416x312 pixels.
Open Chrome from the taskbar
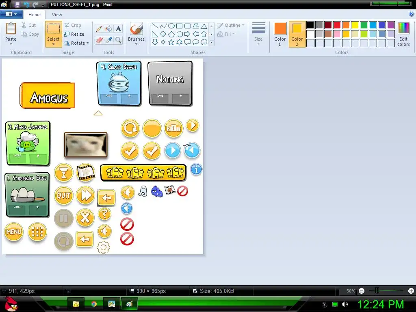(x=94, y=304)
